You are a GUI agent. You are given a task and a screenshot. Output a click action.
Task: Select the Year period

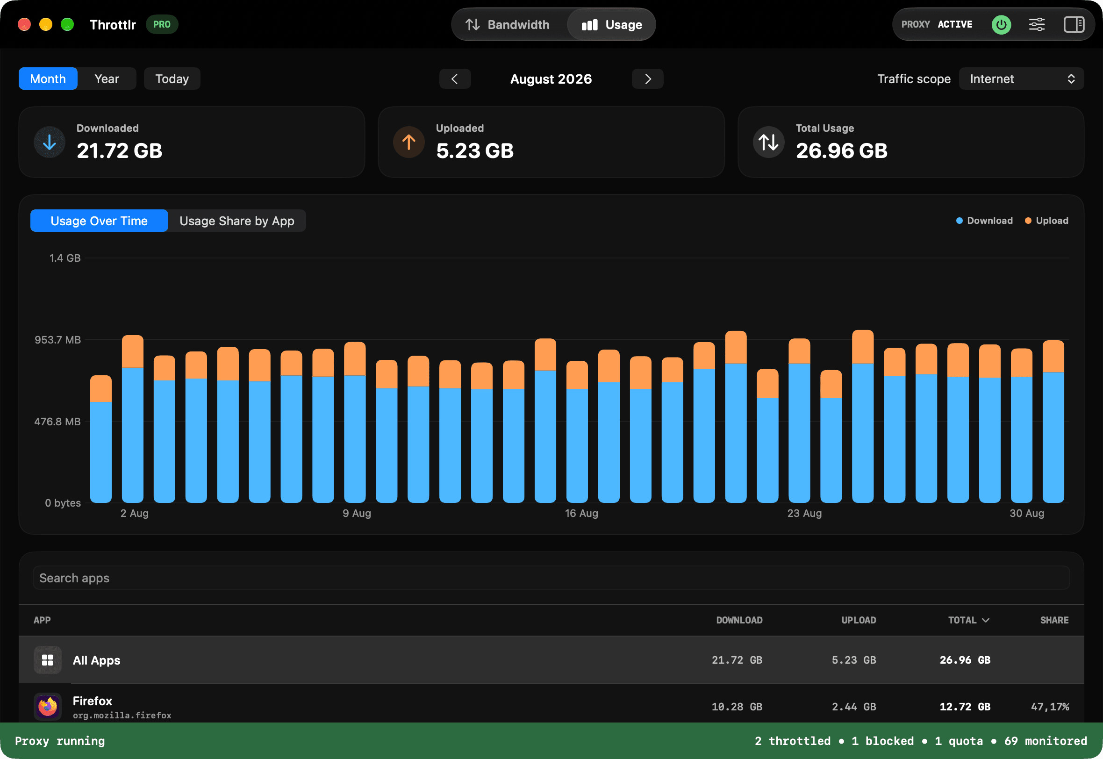click(107, 79)
